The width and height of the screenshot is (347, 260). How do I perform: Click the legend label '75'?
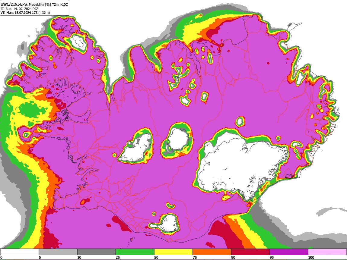click(x=195, y=257)
